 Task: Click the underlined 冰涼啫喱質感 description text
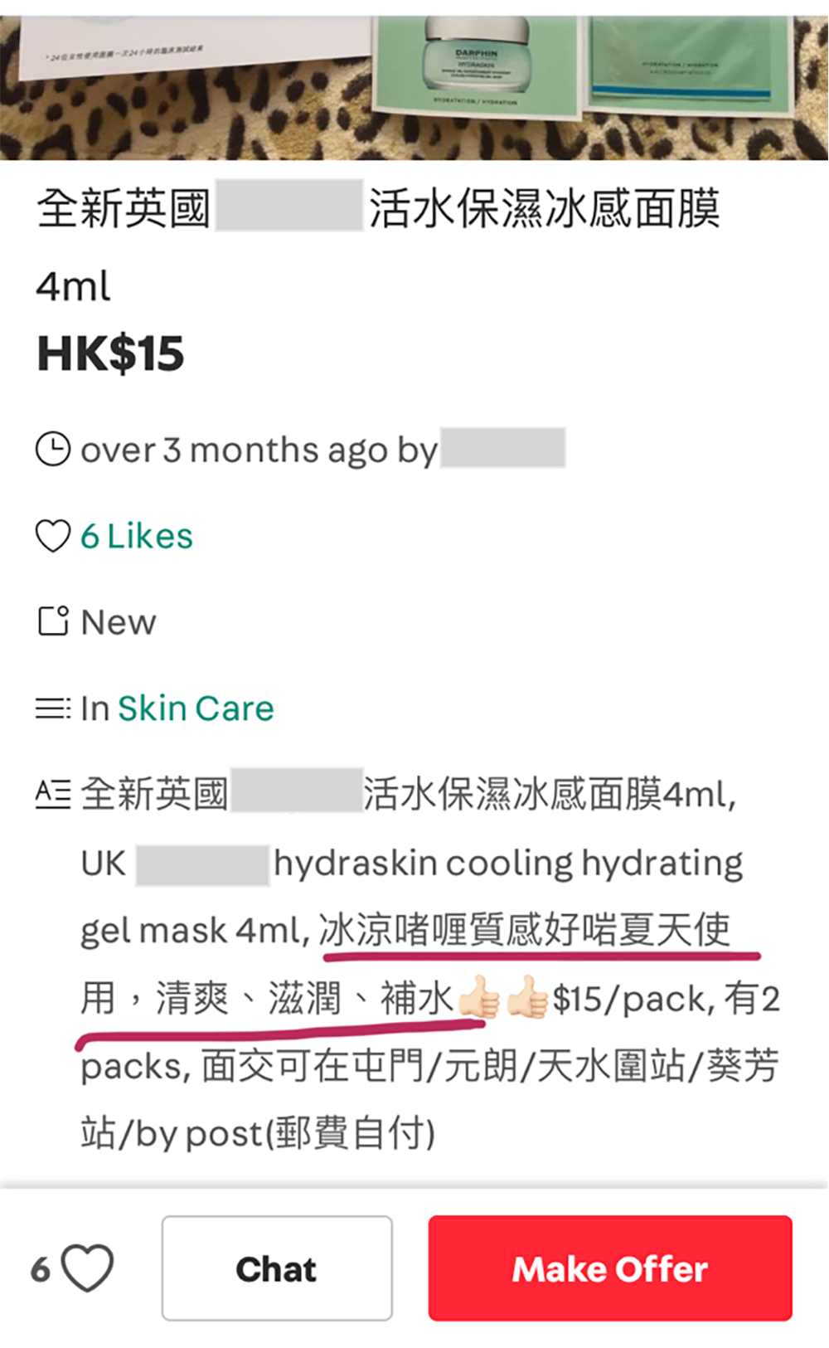point(411,929)
